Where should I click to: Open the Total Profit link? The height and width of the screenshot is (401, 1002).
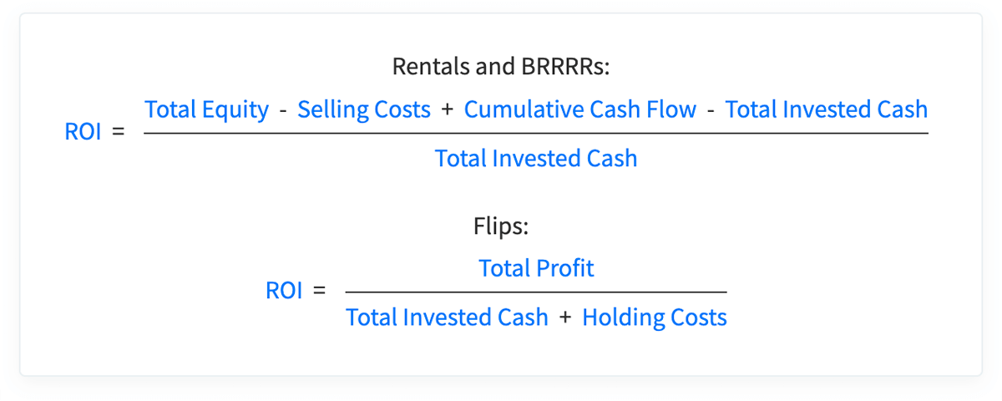[536, 268]
